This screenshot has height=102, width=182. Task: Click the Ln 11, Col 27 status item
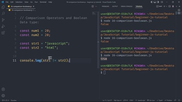(x=107, y=100)
